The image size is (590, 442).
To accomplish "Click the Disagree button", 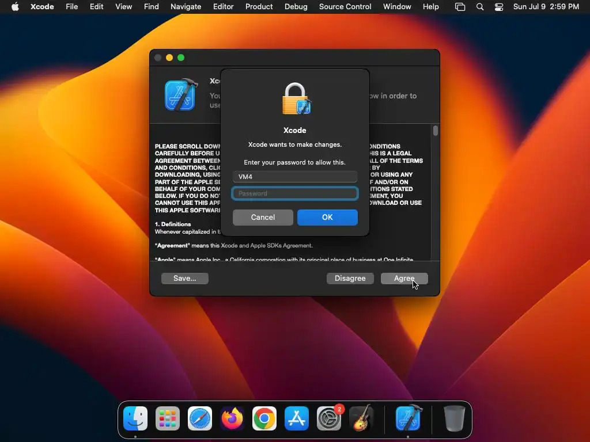I will tap(350, 278).
